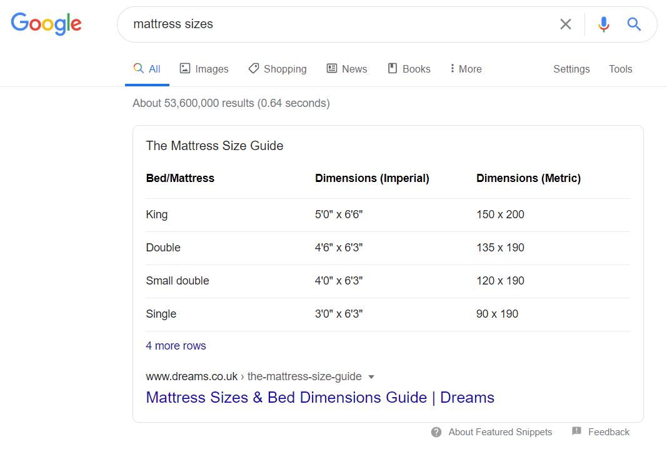Select 'The Mattress Size Guide' heading
Image resolution: width=667 pixels, height=449 pixels.
coord(214,146)
